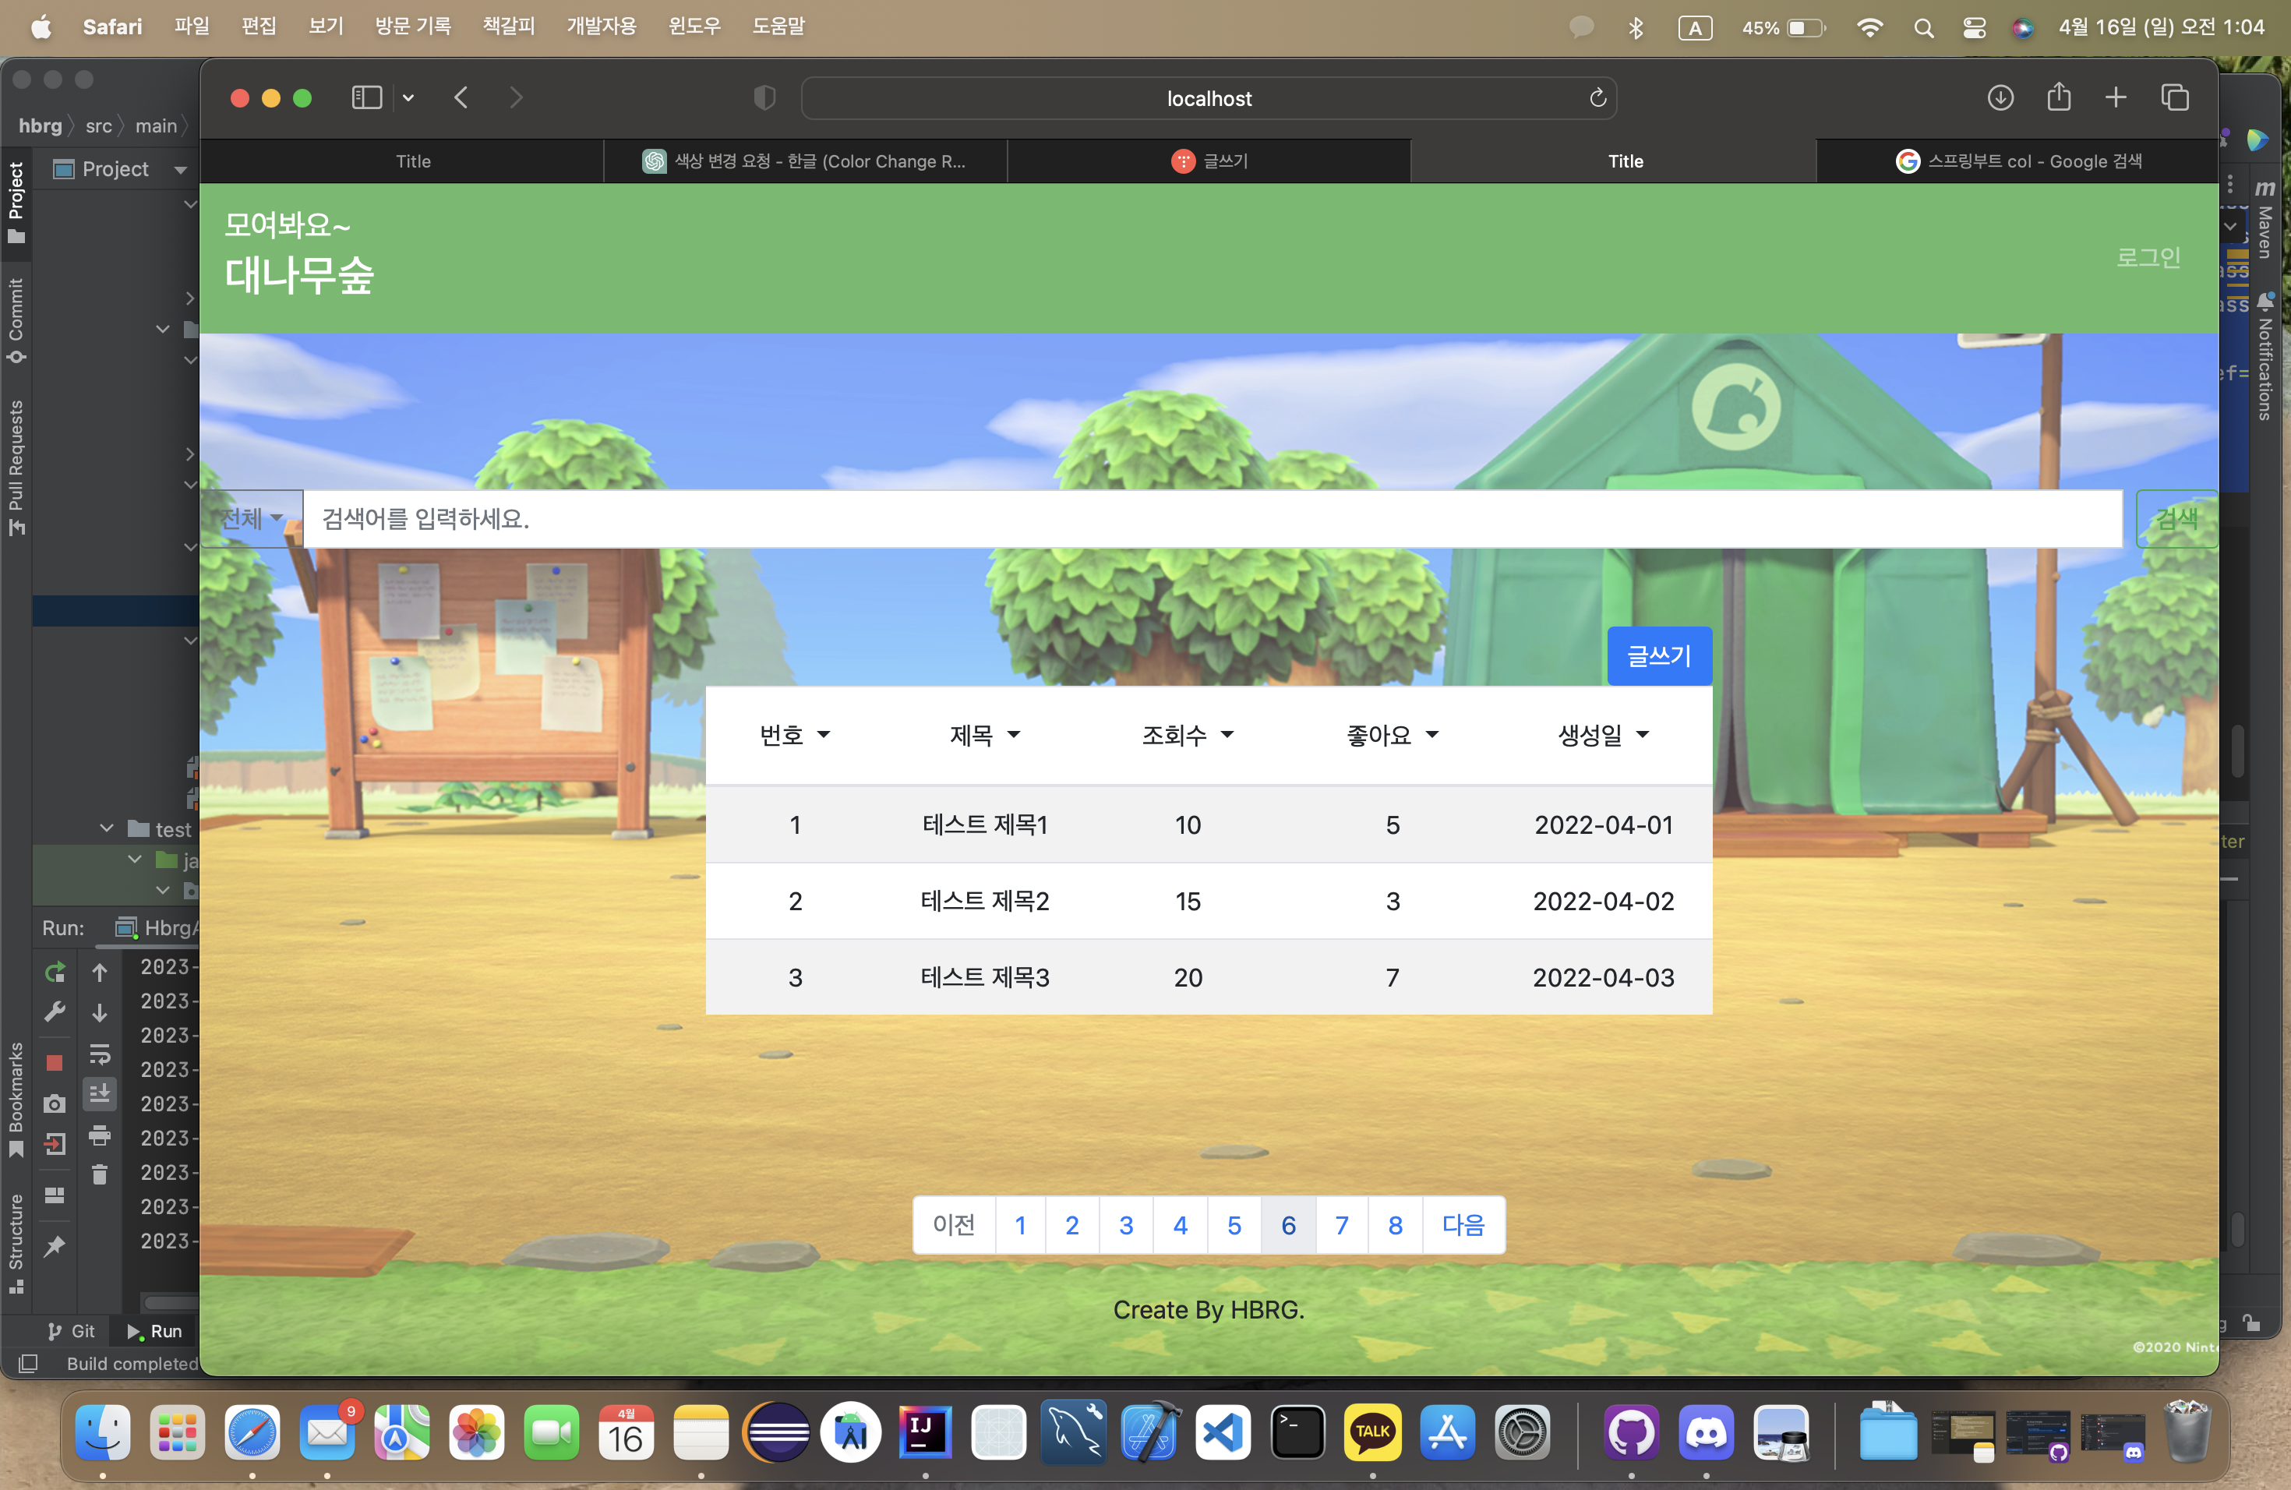
Task: Sort by 조회수 column dropdown
Action: point(1188,736)
